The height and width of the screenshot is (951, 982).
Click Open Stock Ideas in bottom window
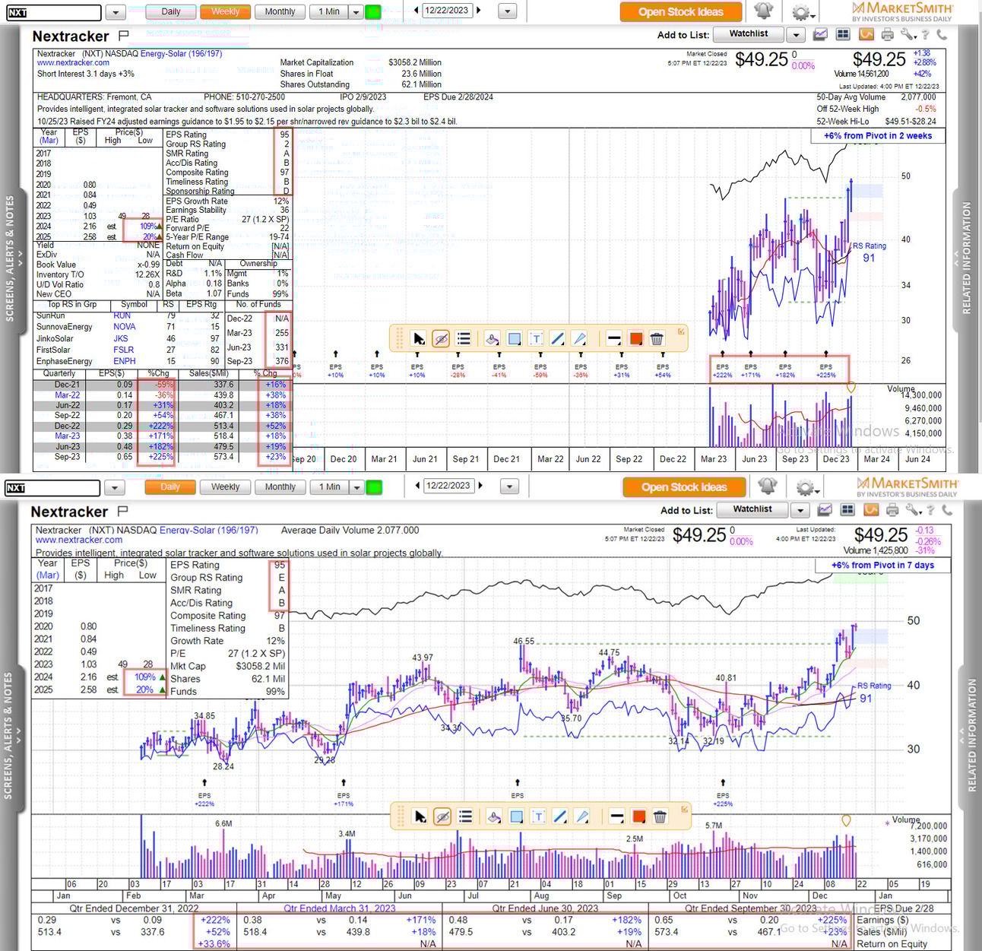pos(684,487)
